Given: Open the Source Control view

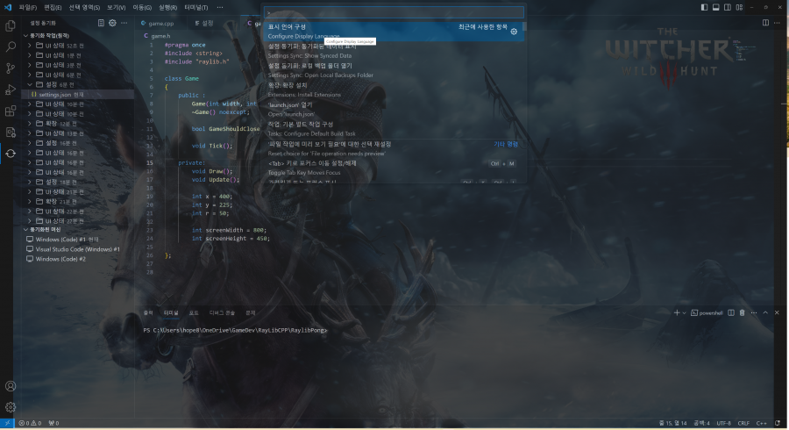Looking at the screenshot, I should tap(10, 68).
